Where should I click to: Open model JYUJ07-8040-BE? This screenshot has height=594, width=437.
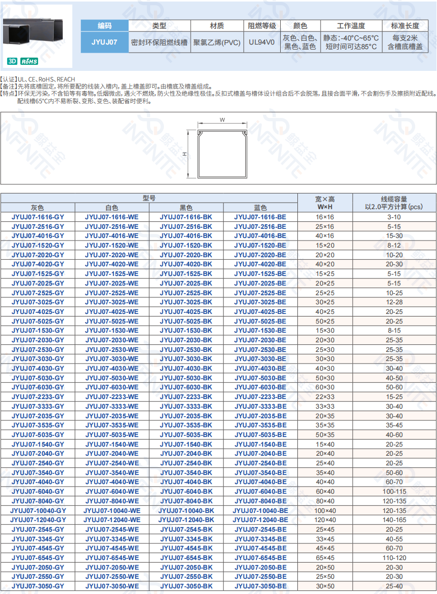[x=260, y=501]
